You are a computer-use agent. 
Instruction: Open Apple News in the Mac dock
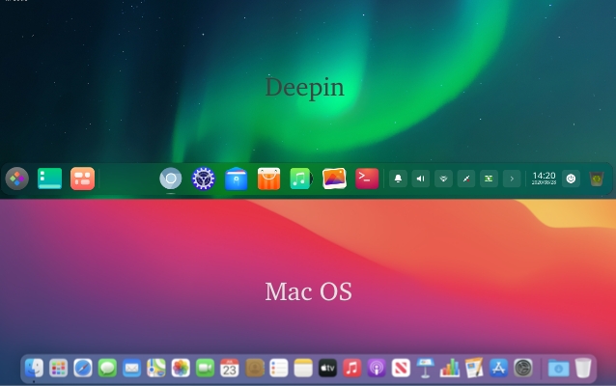click(x=401, y=369)
